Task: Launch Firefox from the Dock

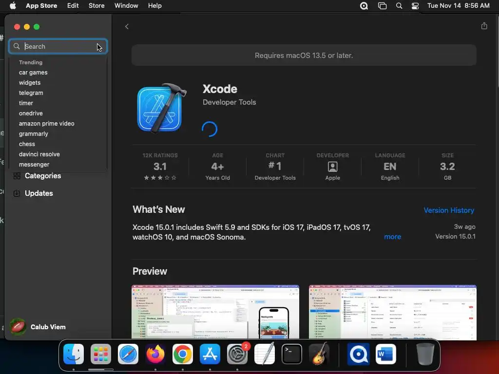Action: click(x=155, y=354)
